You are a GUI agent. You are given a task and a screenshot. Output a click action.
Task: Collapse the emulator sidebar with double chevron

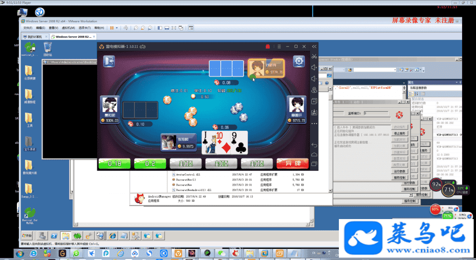(315, 47)
